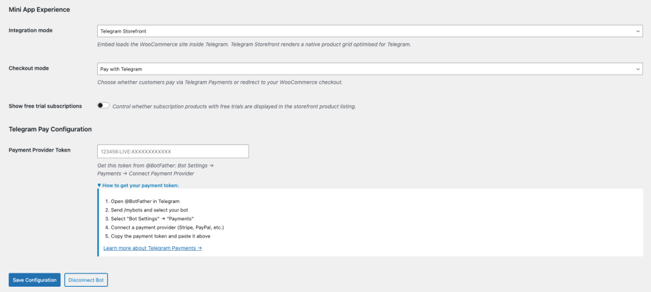This screenshot has height=292, width=651.
Task: Click the chevron arrow on Pay with Telegram select
Action: [638, 69]
